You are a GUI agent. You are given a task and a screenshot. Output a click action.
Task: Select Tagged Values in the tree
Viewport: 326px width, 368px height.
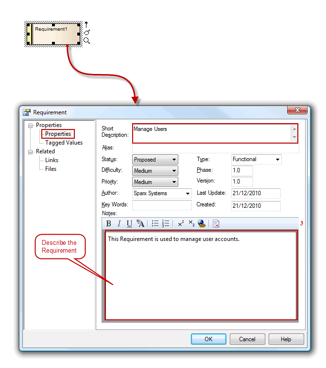pyautogui.click(x=64, y=143)
